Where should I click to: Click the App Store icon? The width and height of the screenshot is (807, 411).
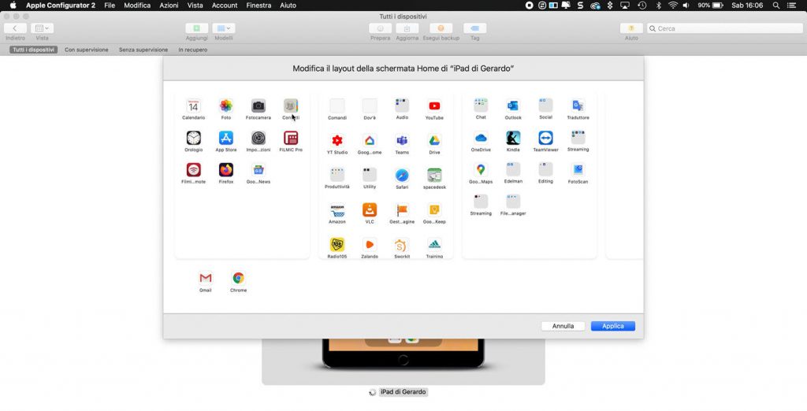click(226, 138)
